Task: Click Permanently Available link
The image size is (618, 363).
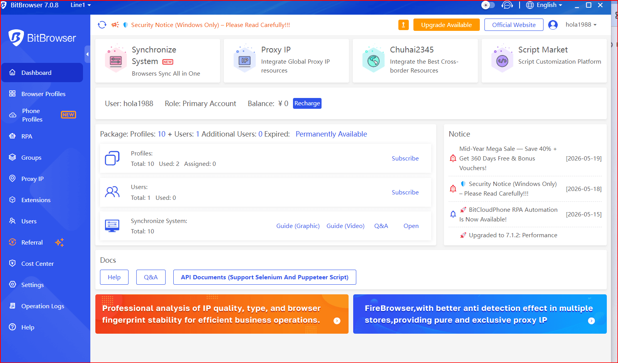Action: [331, 134]
